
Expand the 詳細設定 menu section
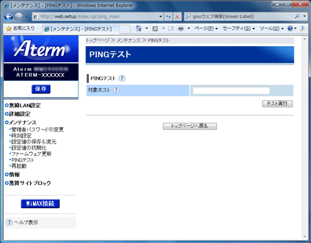pos(18,114)
